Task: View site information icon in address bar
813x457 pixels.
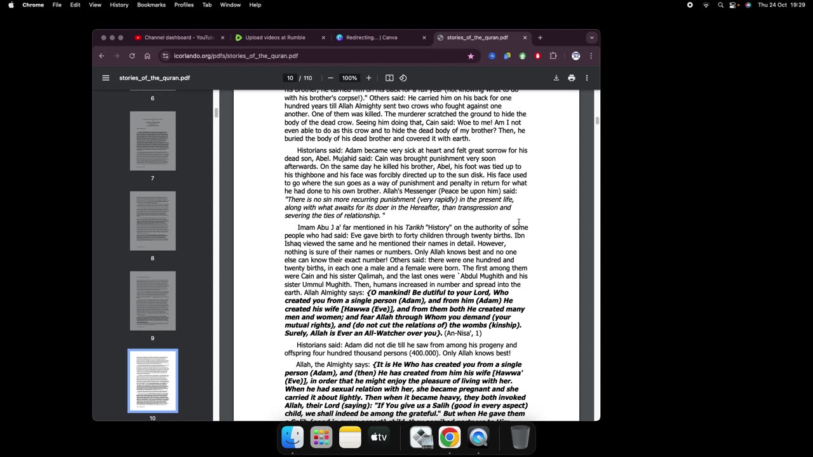Action: (x=166, y=56)
